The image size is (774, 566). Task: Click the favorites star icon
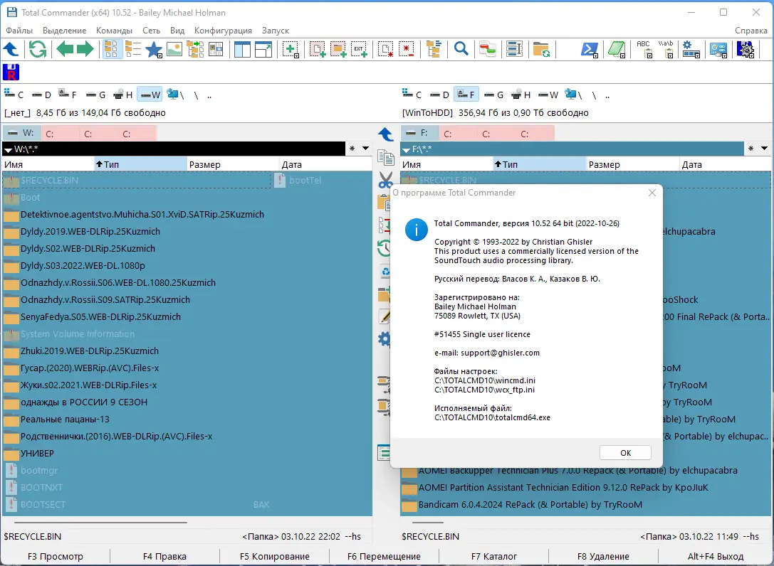[154, 49]
